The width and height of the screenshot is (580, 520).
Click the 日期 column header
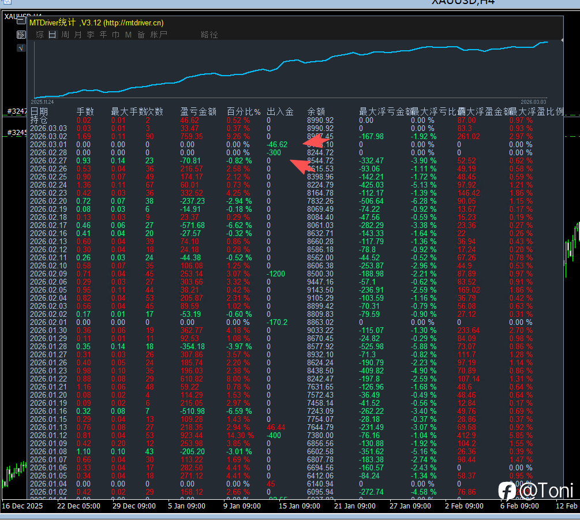39,111
